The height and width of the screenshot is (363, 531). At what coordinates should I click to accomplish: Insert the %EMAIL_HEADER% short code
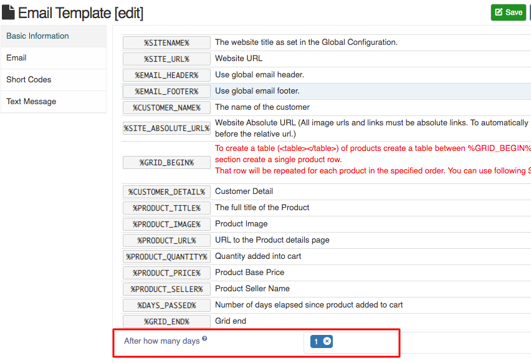[166, 75]
